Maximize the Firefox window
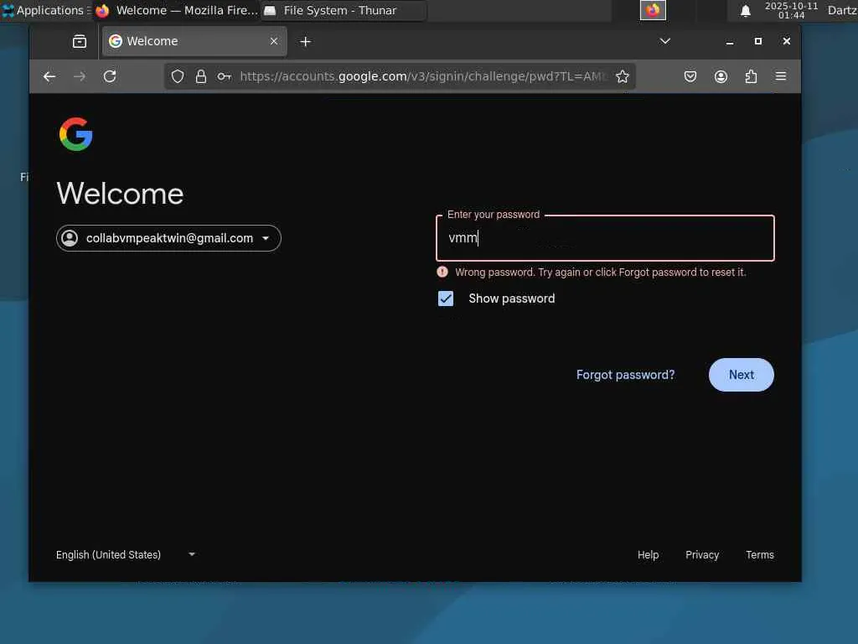This screenshot has height=644, width=858. point(757,41)
